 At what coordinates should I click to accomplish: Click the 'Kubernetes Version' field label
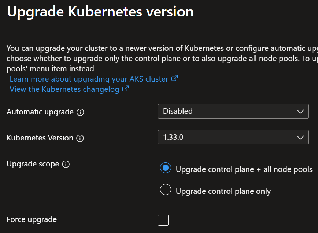40,138
